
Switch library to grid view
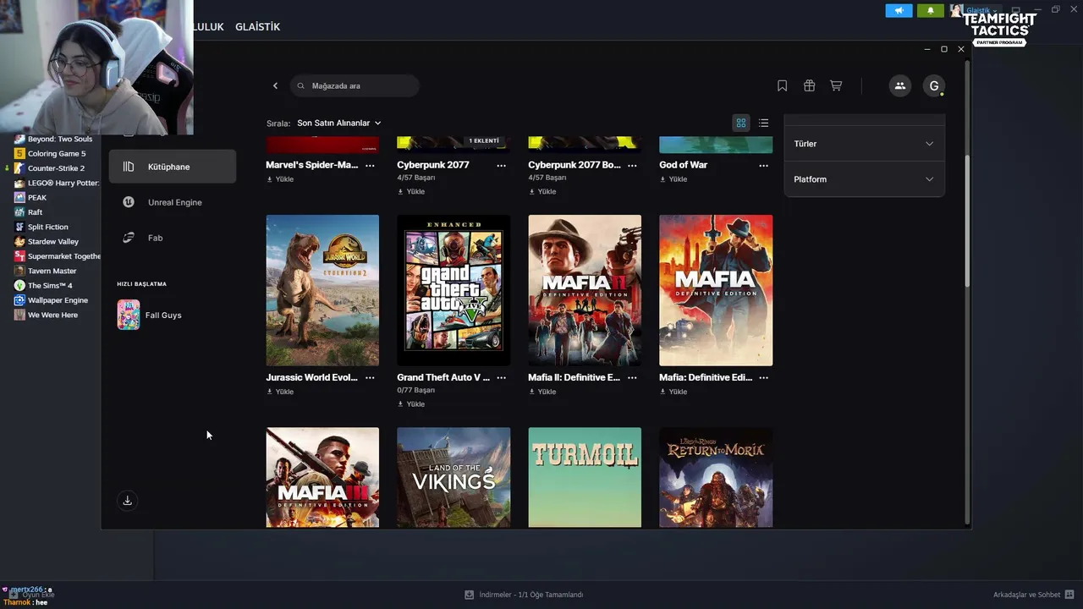(x=741, y=123)
